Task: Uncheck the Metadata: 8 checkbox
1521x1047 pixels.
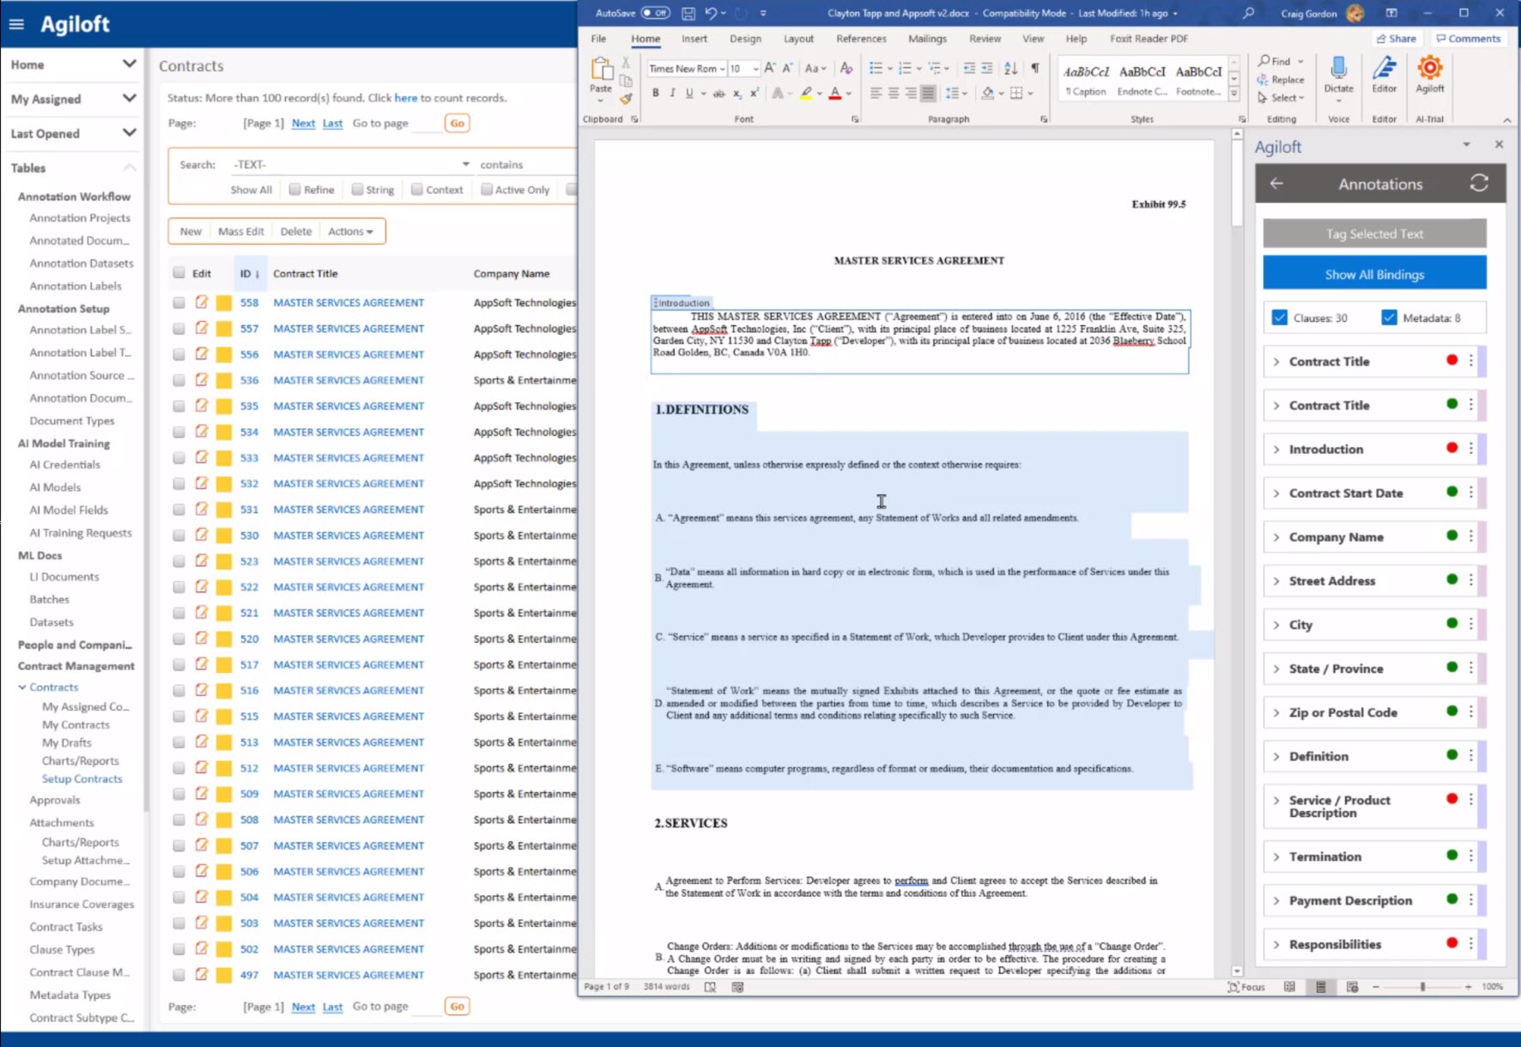Action: (1389, 318)
